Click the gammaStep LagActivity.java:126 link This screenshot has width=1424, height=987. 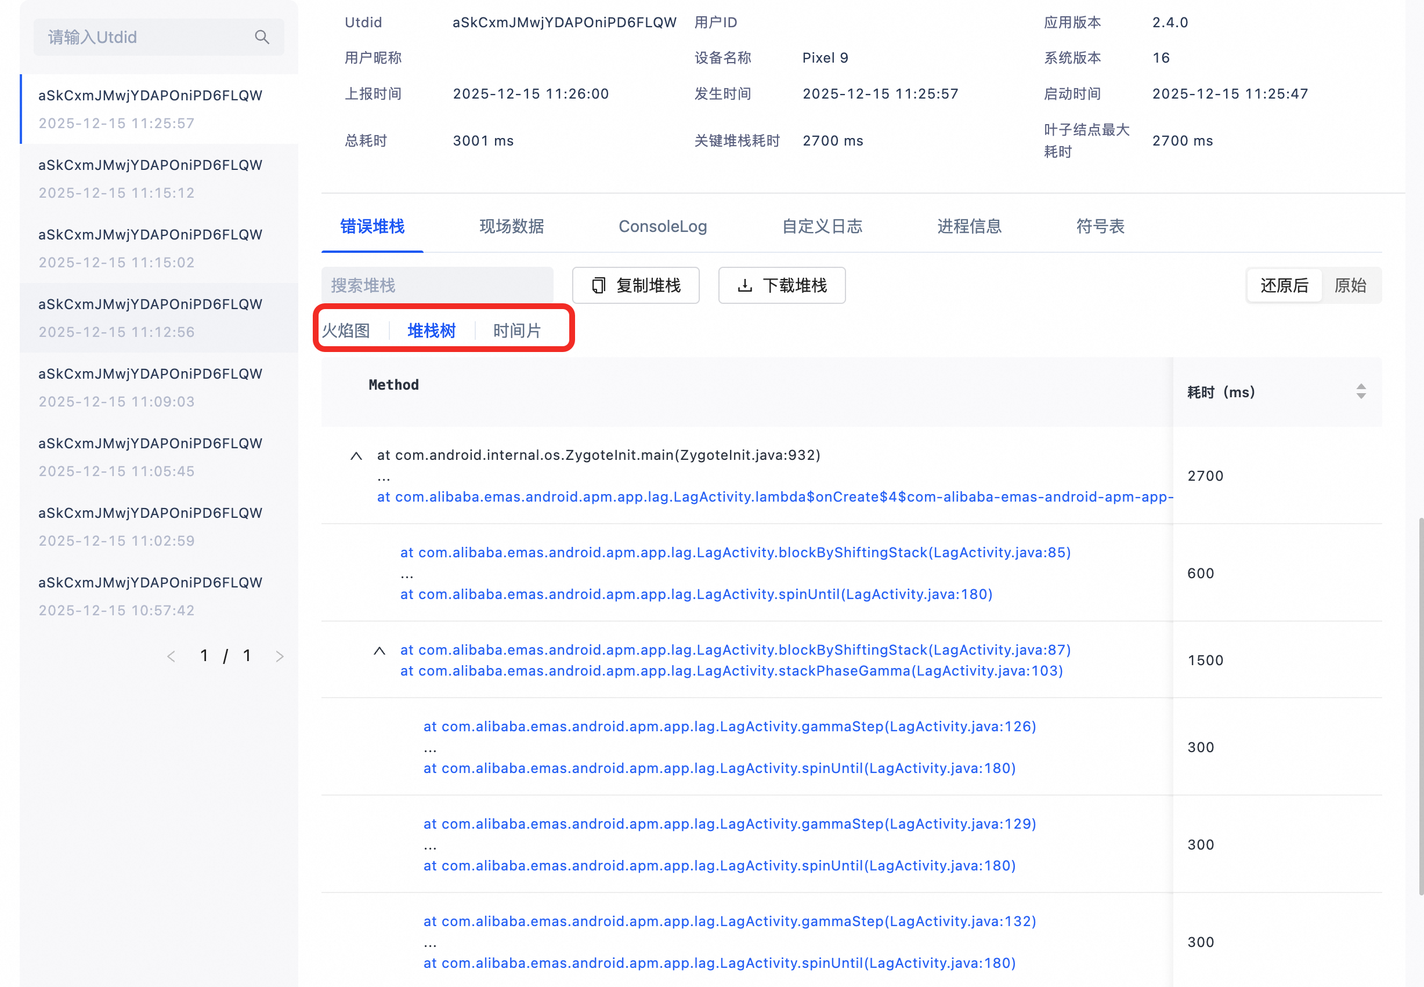[729, 727]
